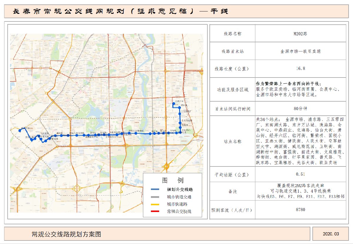This screenshot has height=244, width=353.
Task: Click the 80分钟 running time value
Action: (300, 109)
